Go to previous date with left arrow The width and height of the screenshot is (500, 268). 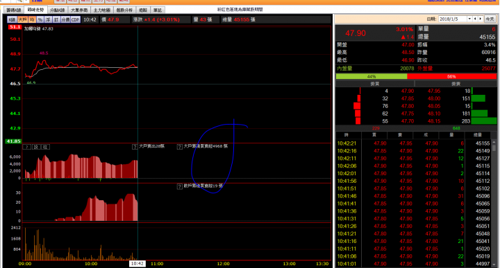(x=475, y=19)
